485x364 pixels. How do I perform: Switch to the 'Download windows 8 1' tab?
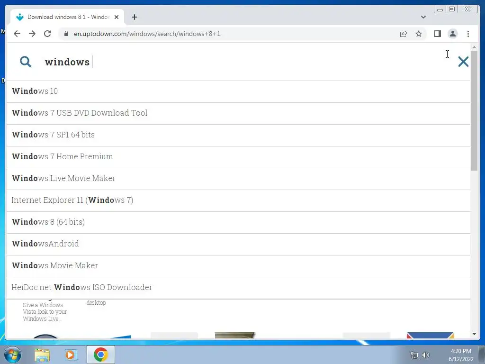(x=68, y=17)
